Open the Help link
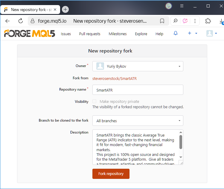 click(x=159, y=34)
